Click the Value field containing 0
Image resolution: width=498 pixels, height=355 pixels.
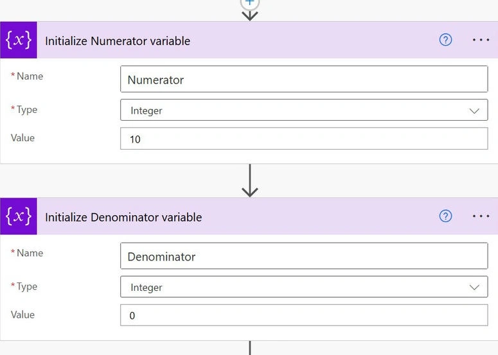304,315
